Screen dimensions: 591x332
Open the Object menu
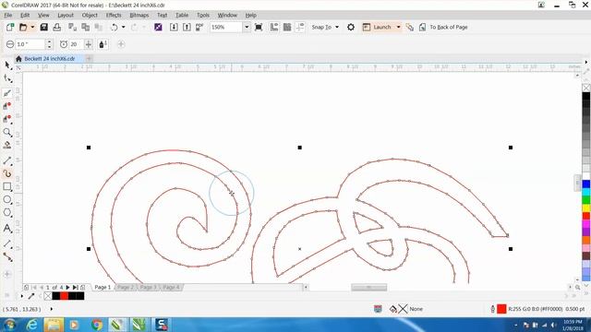pyautogui.click(x=90, y=15)
